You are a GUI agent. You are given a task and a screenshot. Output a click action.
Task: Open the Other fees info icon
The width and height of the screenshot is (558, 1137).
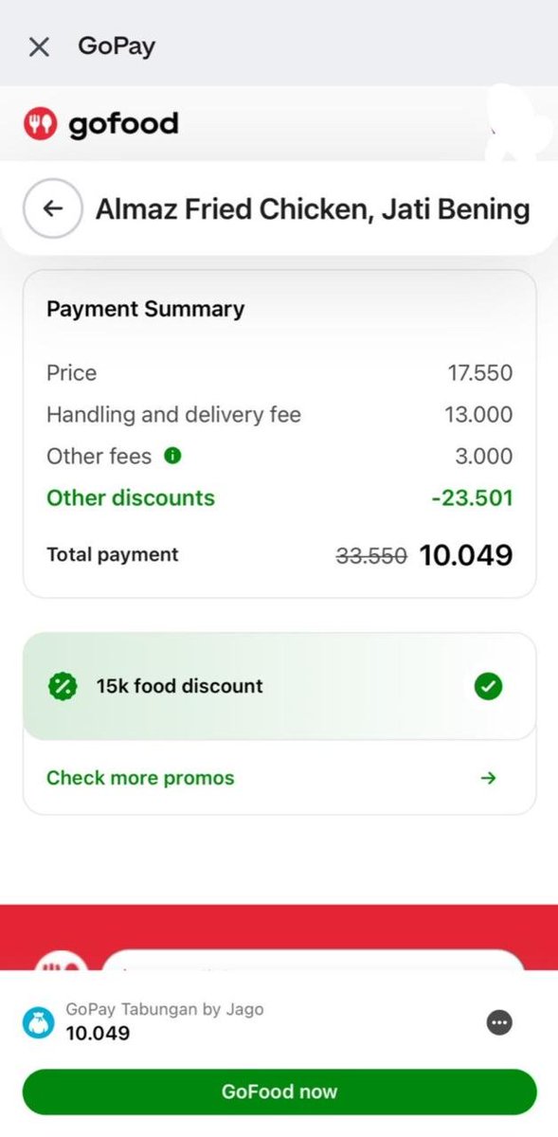(172, 456)
